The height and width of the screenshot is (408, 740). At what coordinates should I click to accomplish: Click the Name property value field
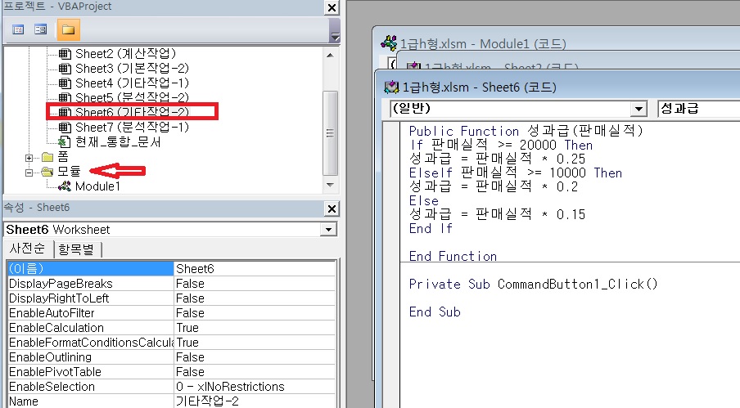click(x=254, y=401)
